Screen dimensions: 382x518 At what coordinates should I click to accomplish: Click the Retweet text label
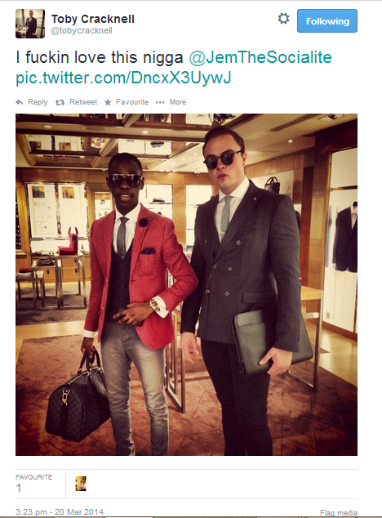coord(83,102)
